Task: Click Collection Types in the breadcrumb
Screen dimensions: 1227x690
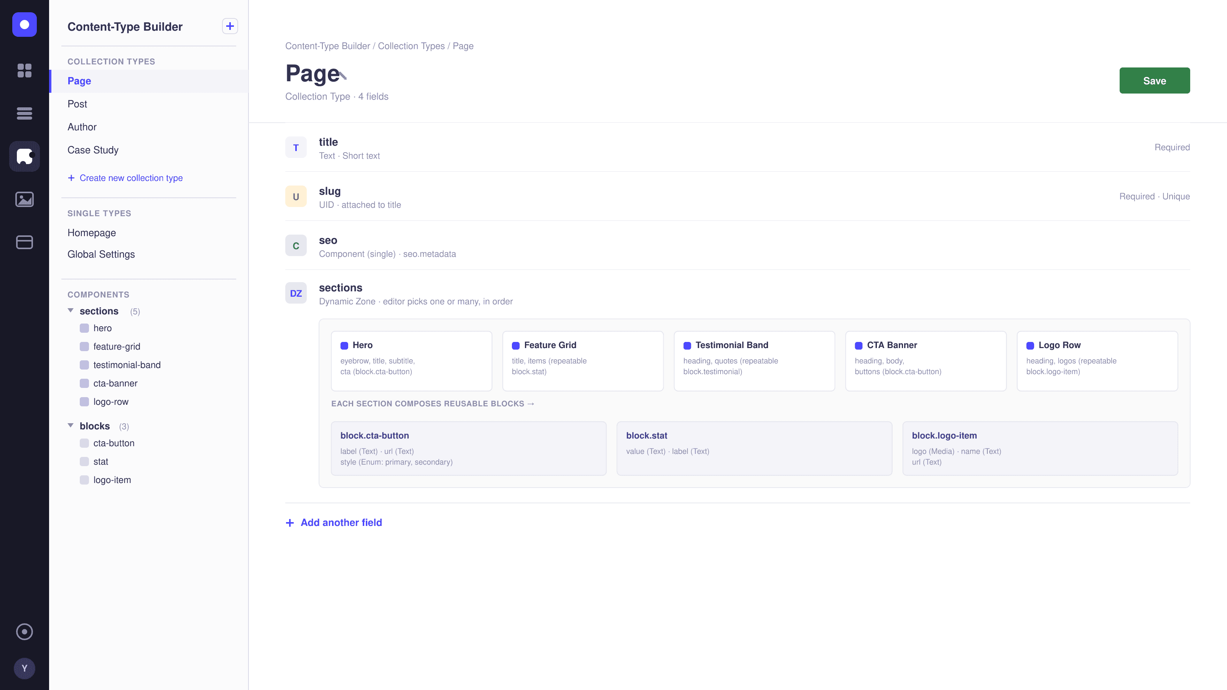Action: (x=411, y=46)
